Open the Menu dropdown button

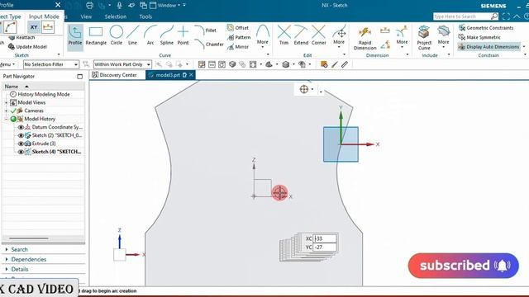pyautogui.click(x=7, y=64)
